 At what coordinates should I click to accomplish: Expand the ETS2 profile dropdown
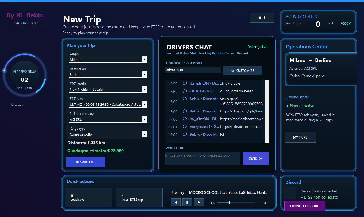108,89
